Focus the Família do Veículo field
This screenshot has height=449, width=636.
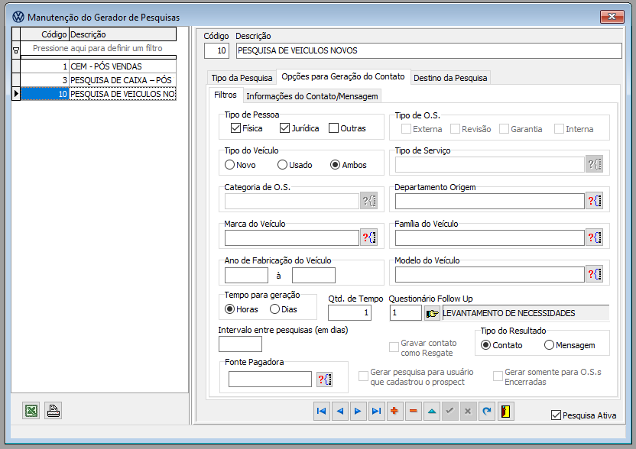point(489,237)
